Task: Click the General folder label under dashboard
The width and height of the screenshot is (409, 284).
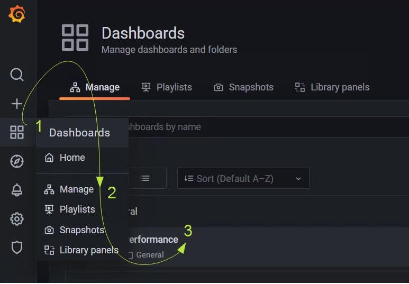Action: point(150,255)
